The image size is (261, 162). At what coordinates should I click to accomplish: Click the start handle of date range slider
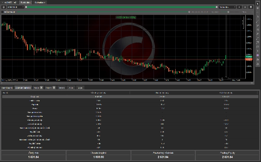tap(26, 7)
